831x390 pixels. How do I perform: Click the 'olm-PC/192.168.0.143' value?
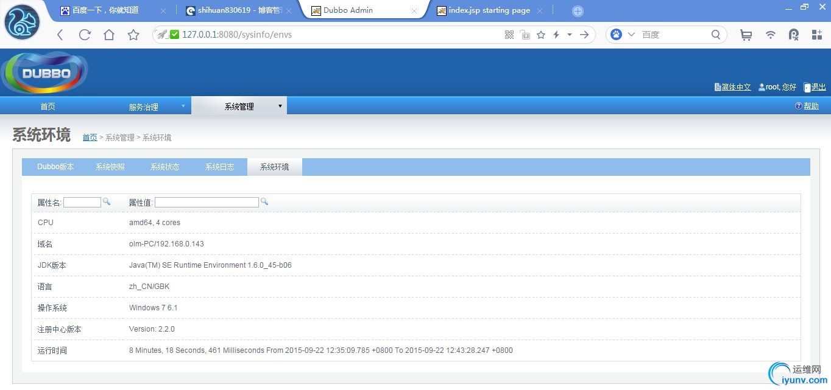pyautogui.click(x=166, y=244)
